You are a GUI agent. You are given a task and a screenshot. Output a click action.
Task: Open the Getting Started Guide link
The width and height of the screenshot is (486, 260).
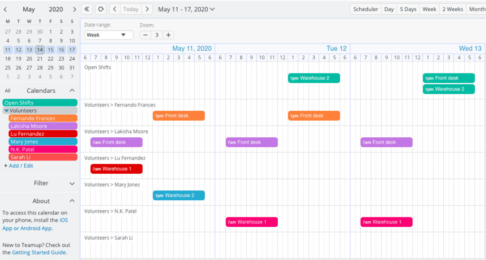pos(39,252)
